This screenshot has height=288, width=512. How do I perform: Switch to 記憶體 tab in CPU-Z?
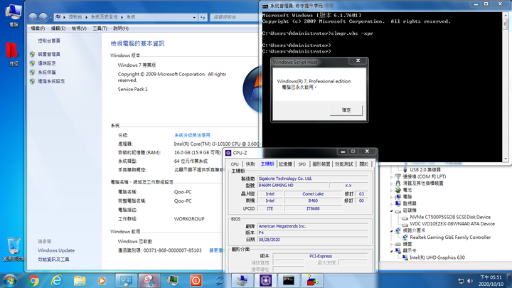286,164
